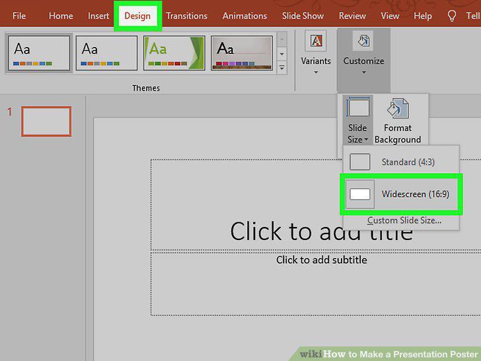Image resolution: width=481 pixels, height=361 pixels.
Task: Select the Design ribbon tab
Action: [137, 16]
